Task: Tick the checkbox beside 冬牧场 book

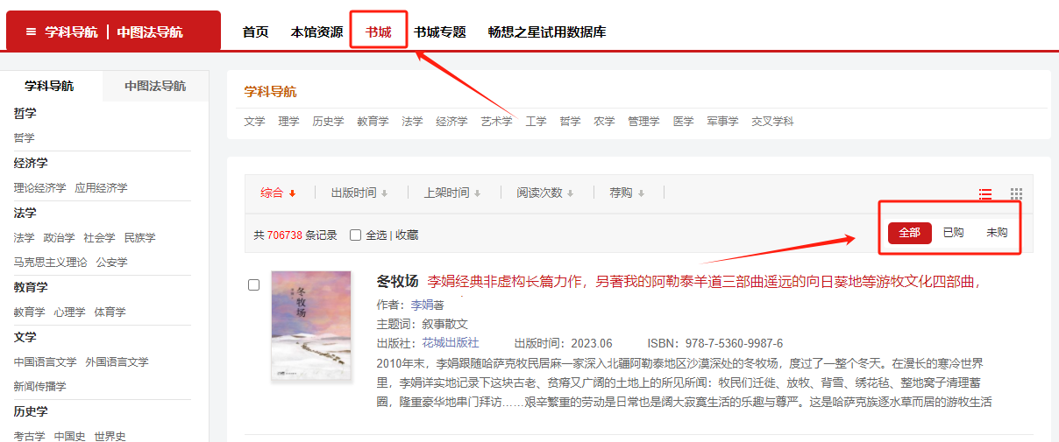Action: (x=254, y=284)
